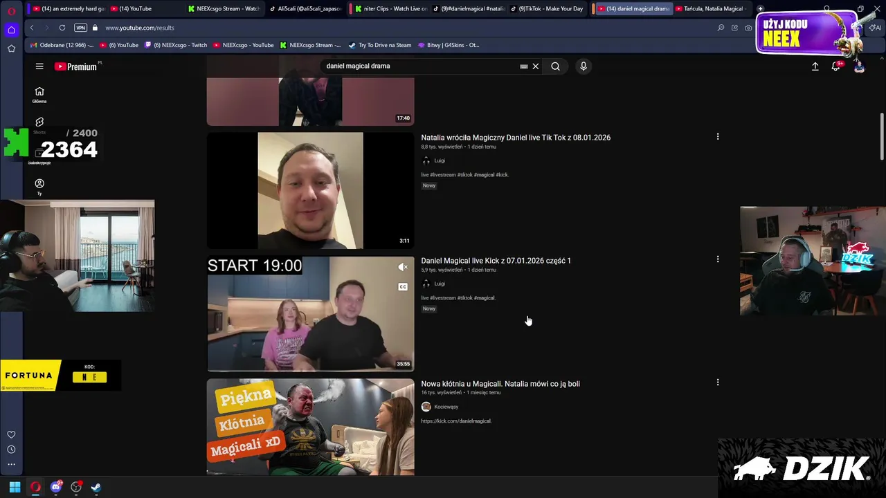Open YouTube notifications bell
Viewport: 886px width, 498px height.
[x=836, y=66]
